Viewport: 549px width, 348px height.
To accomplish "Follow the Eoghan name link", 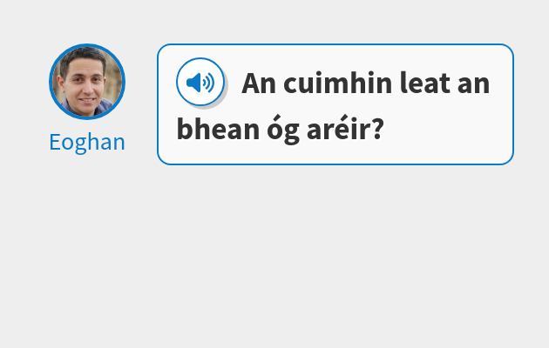I will tap(87, 142).
